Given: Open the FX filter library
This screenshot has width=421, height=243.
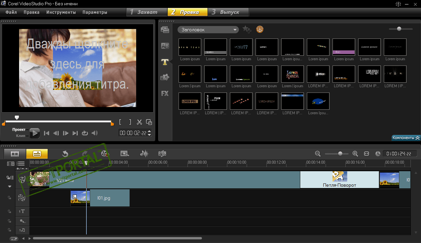Looking at the screenshot, I should [x=165, y=93].
